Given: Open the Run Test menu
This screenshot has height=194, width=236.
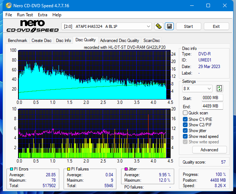Looking at the screenshot, I should click(x=25, y=15).
